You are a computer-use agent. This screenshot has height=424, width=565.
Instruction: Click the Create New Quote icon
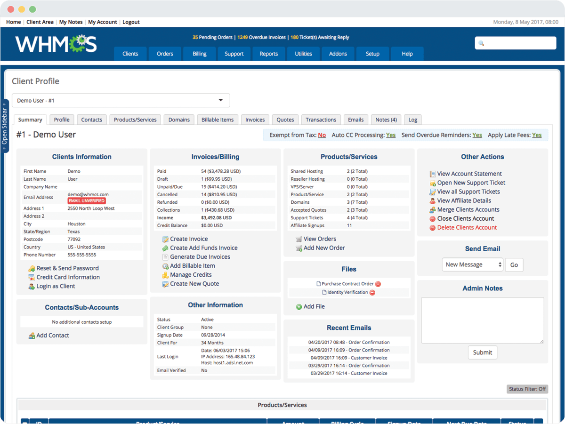pos(165,284)
